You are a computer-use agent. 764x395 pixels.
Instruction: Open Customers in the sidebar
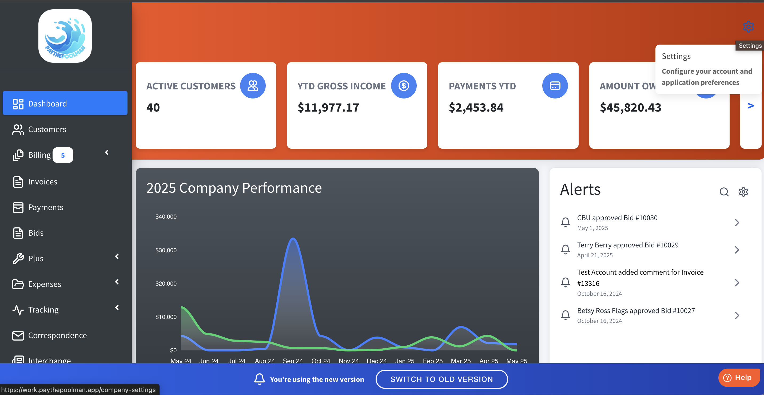point(47,129)
